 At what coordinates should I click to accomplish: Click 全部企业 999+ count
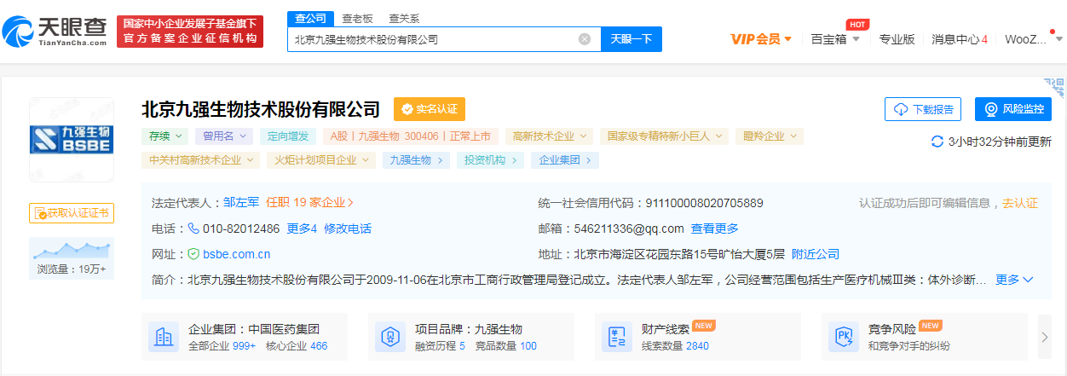(222, 346)
